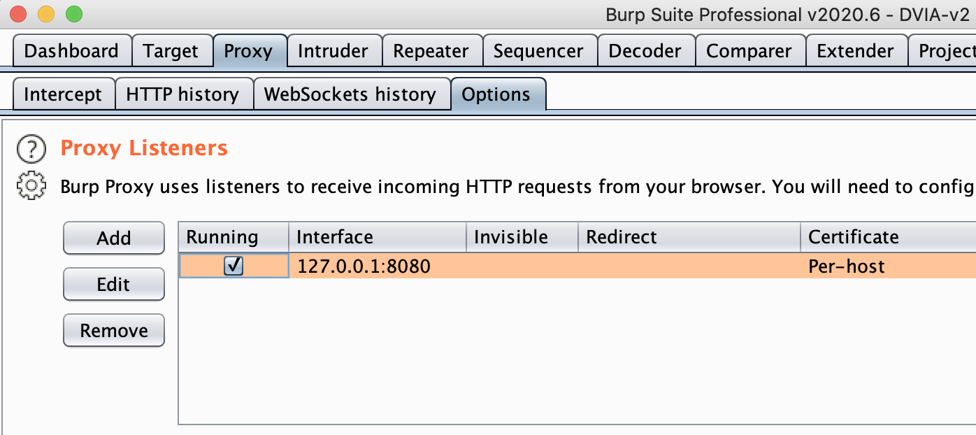This screenshot has width=976, height=435.
Task: Open the Proxy Listeners settings gear
Action: pos(31,187)
